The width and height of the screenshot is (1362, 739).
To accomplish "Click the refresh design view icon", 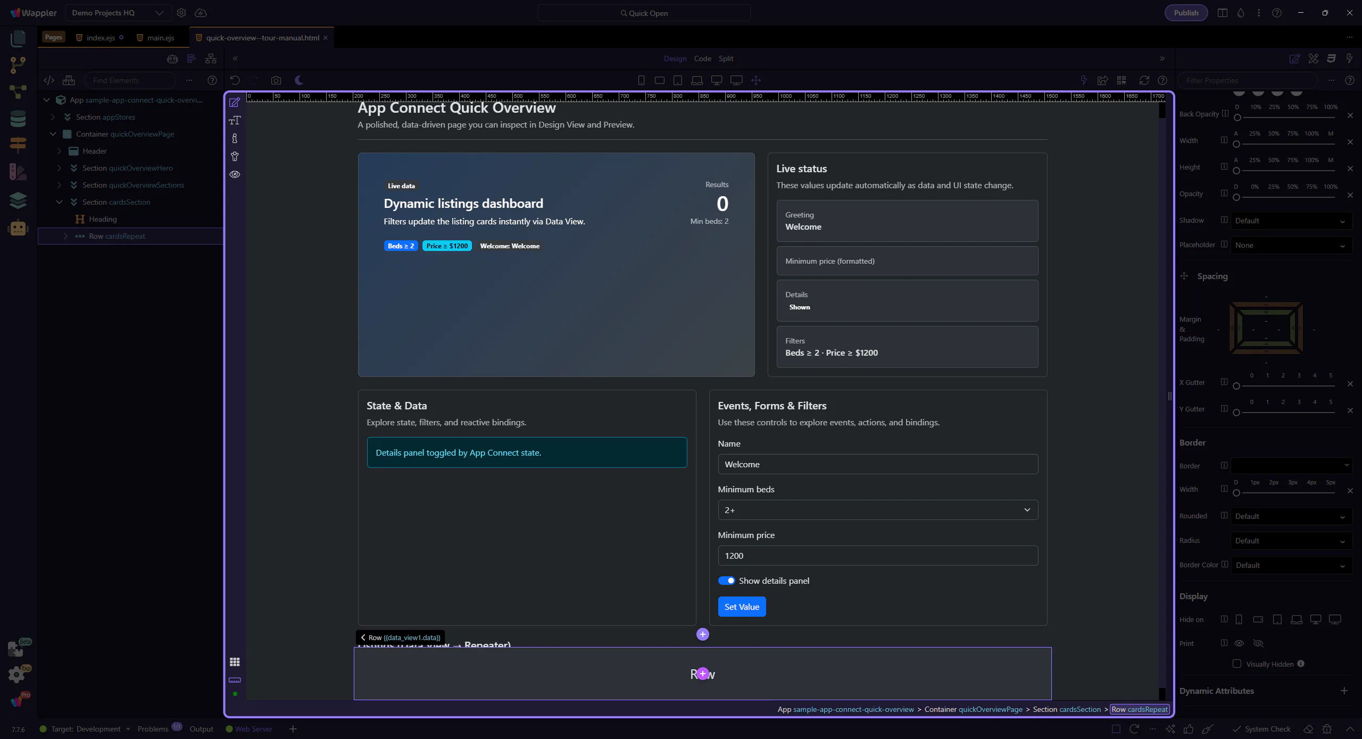I will pyautogui.click(x=1144, y=80).
